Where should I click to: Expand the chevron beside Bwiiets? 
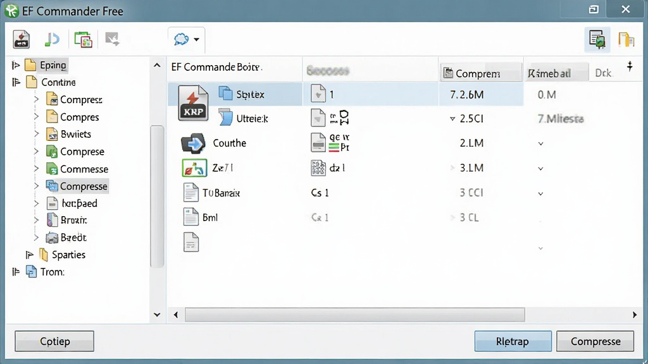36,134
